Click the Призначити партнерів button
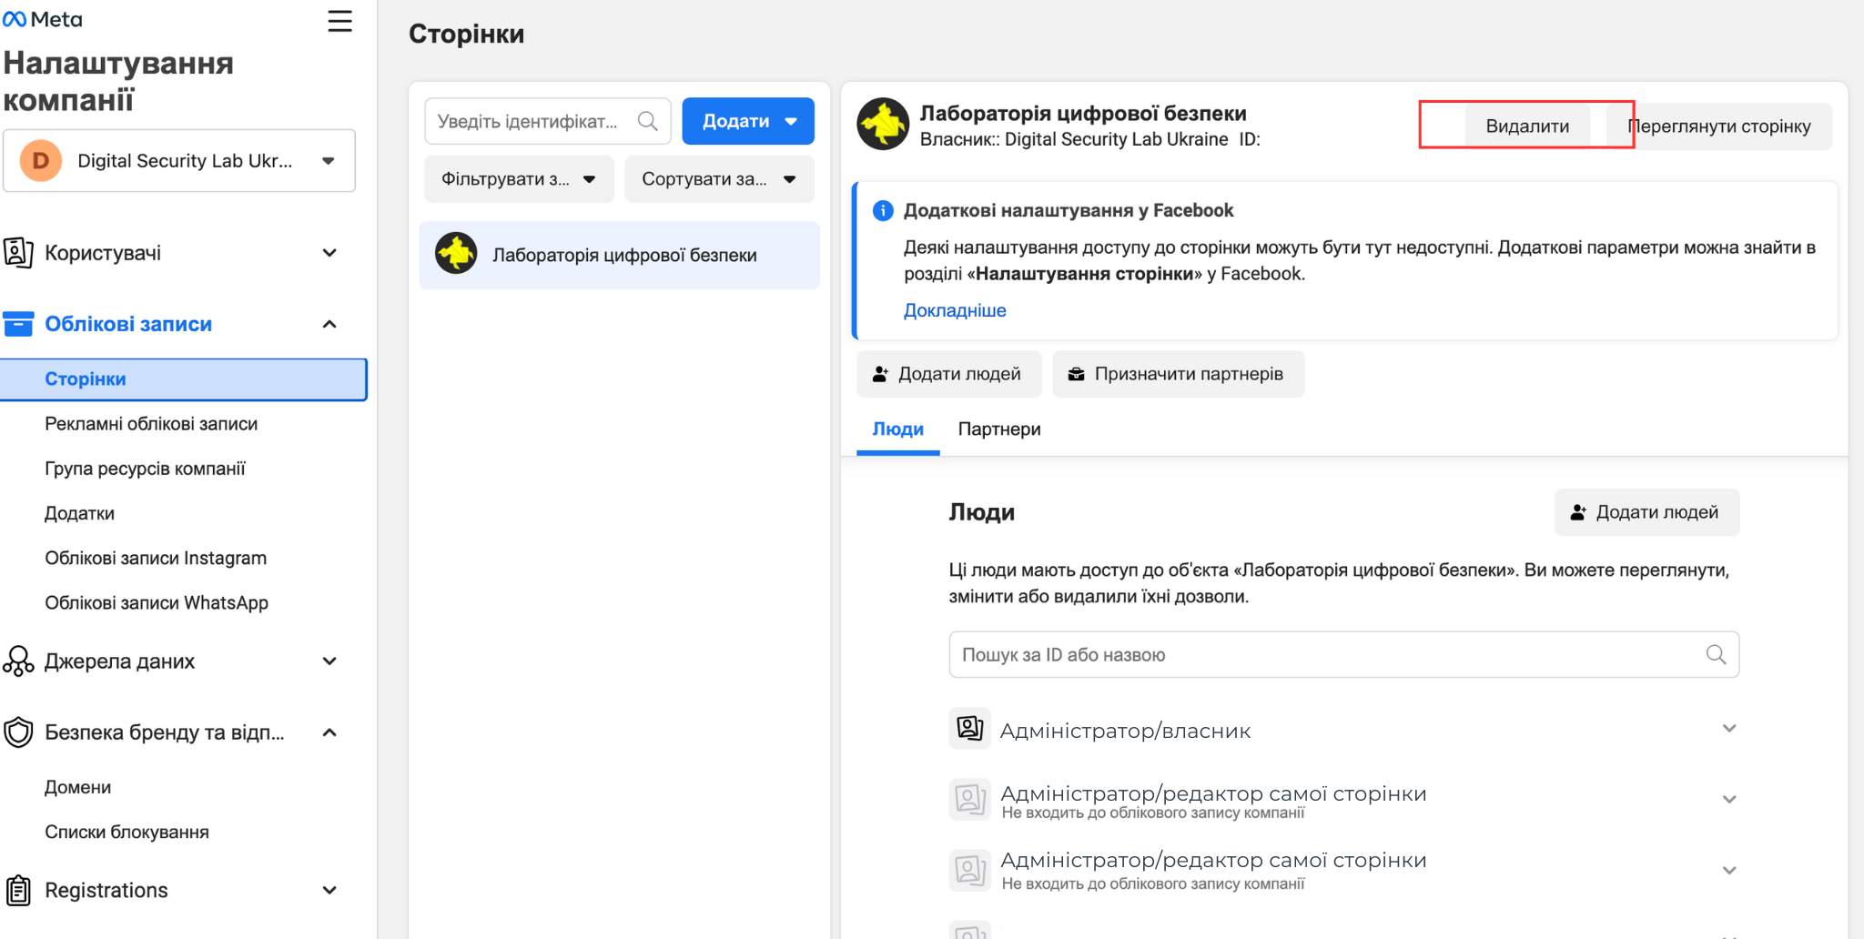Image resolution: width=1864 pixels, height=939 pixels. click(x=1178, y=374)
